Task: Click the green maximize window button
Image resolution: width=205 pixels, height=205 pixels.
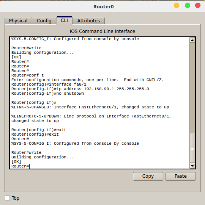Action: [188, 5]
